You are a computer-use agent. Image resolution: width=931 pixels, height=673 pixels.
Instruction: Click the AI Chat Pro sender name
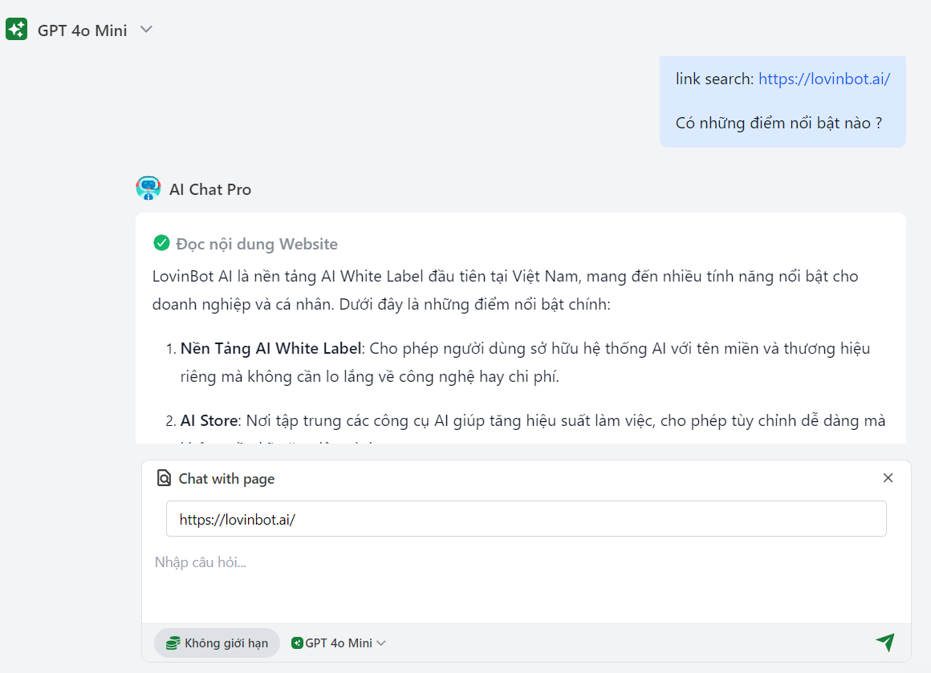point(210,189)
